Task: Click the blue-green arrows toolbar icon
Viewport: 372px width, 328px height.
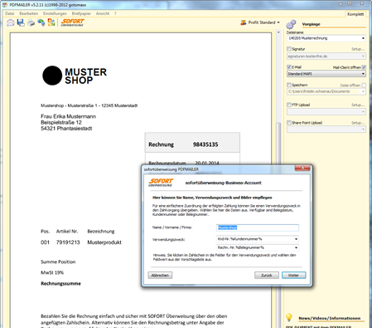Action: 41,22
